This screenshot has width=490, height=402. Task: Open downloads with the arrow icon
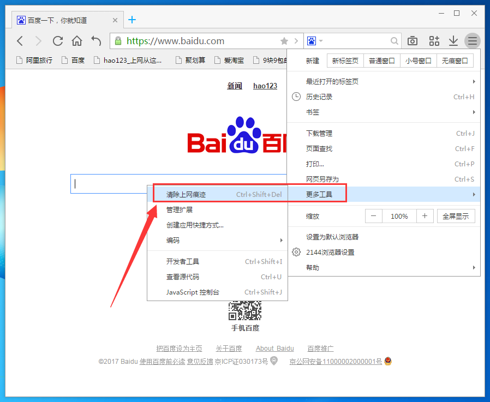[x=453, y=41]
